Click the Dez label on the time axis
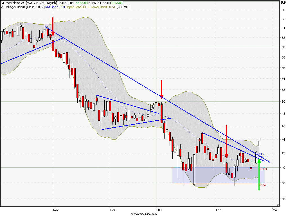Viewport: 288px width, 216px height. pyautogui.click(x=113, y=210)
